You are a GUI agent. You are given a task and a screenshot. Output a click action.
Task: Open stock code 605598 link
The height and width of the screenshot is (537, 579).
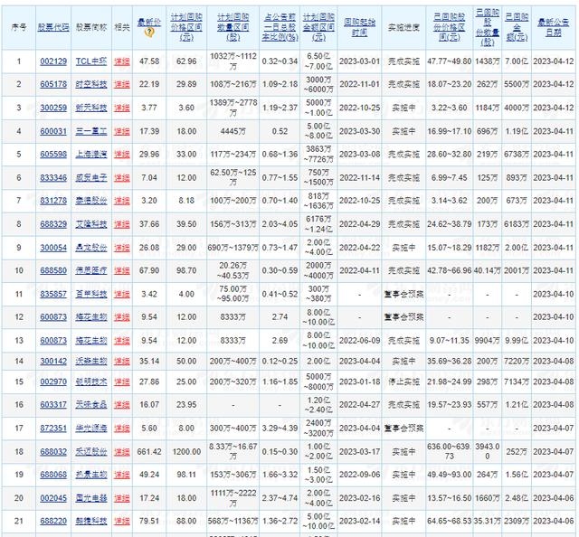point(53,155)
